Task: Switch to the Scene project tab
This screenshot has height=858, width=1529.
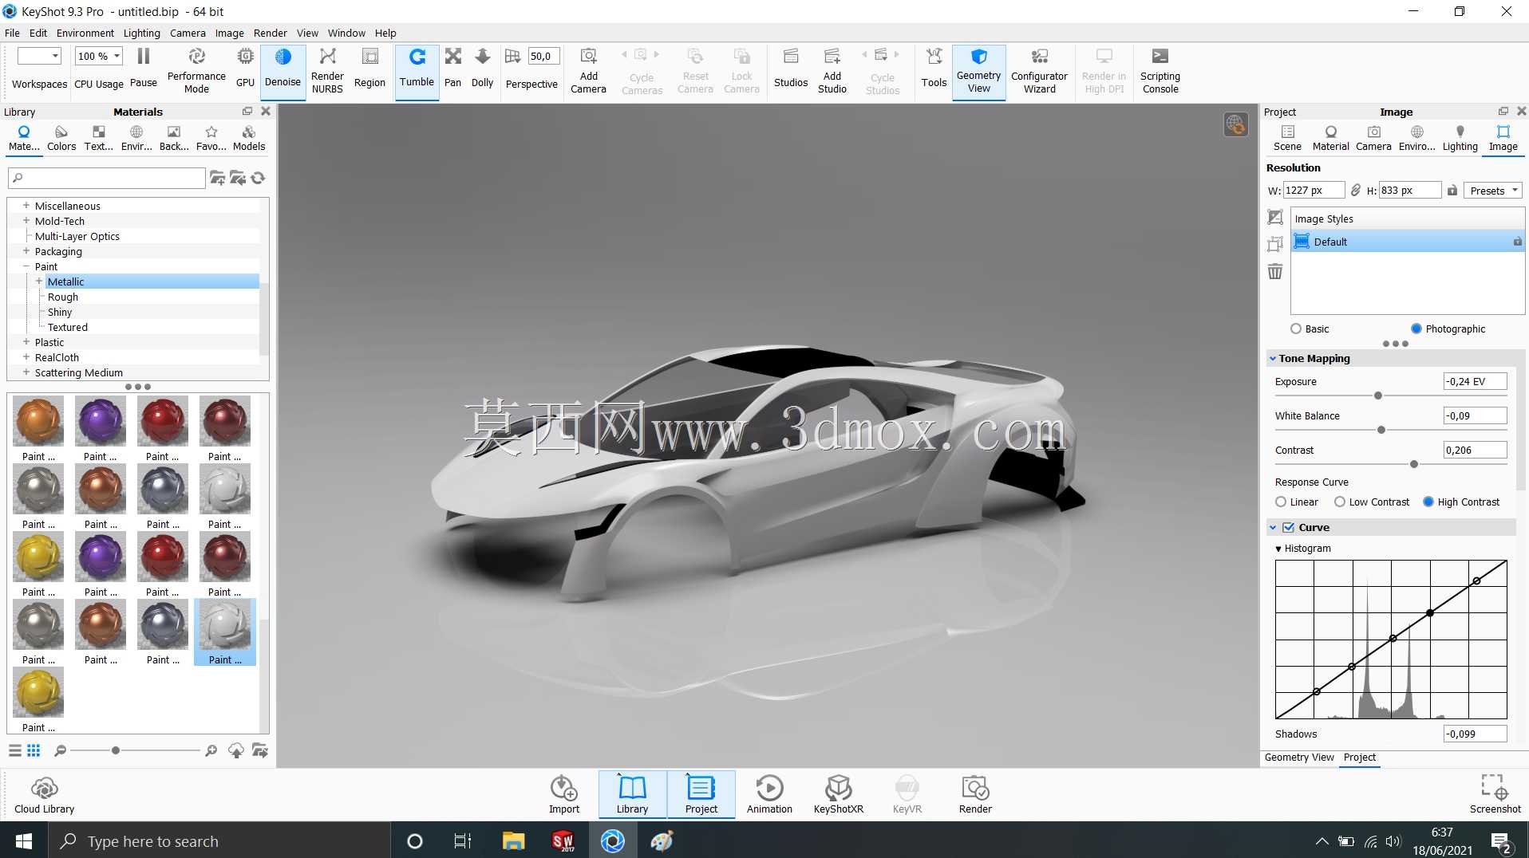Action: click(1286, 139)
